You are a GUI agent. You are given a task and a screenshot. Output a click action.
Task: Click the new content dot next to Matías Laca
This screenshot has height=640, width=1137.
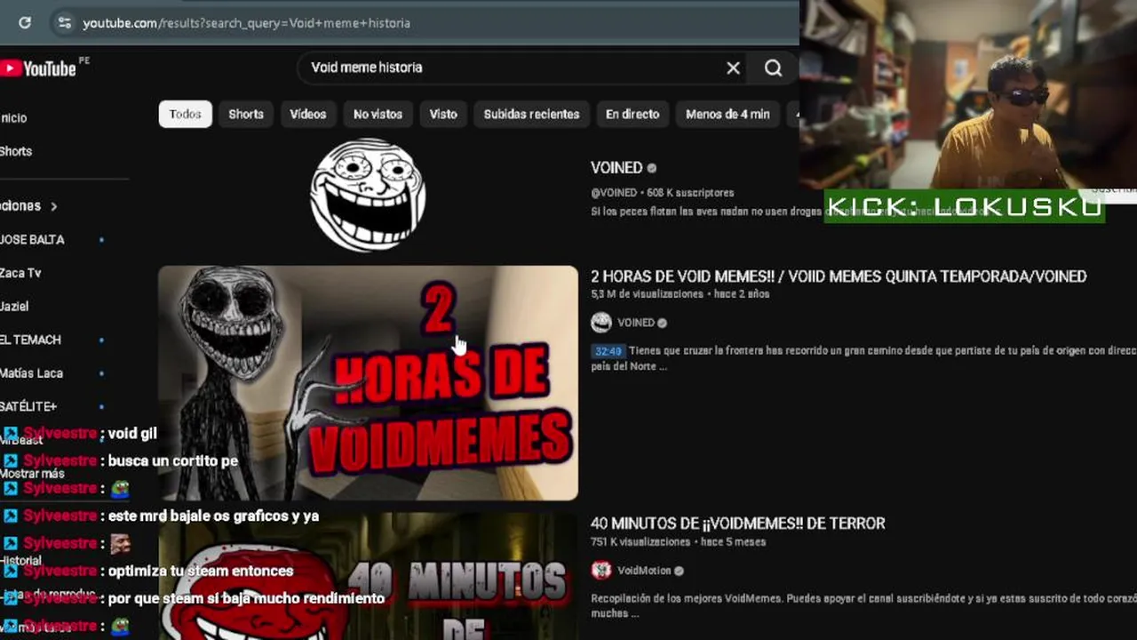(101, 373)
